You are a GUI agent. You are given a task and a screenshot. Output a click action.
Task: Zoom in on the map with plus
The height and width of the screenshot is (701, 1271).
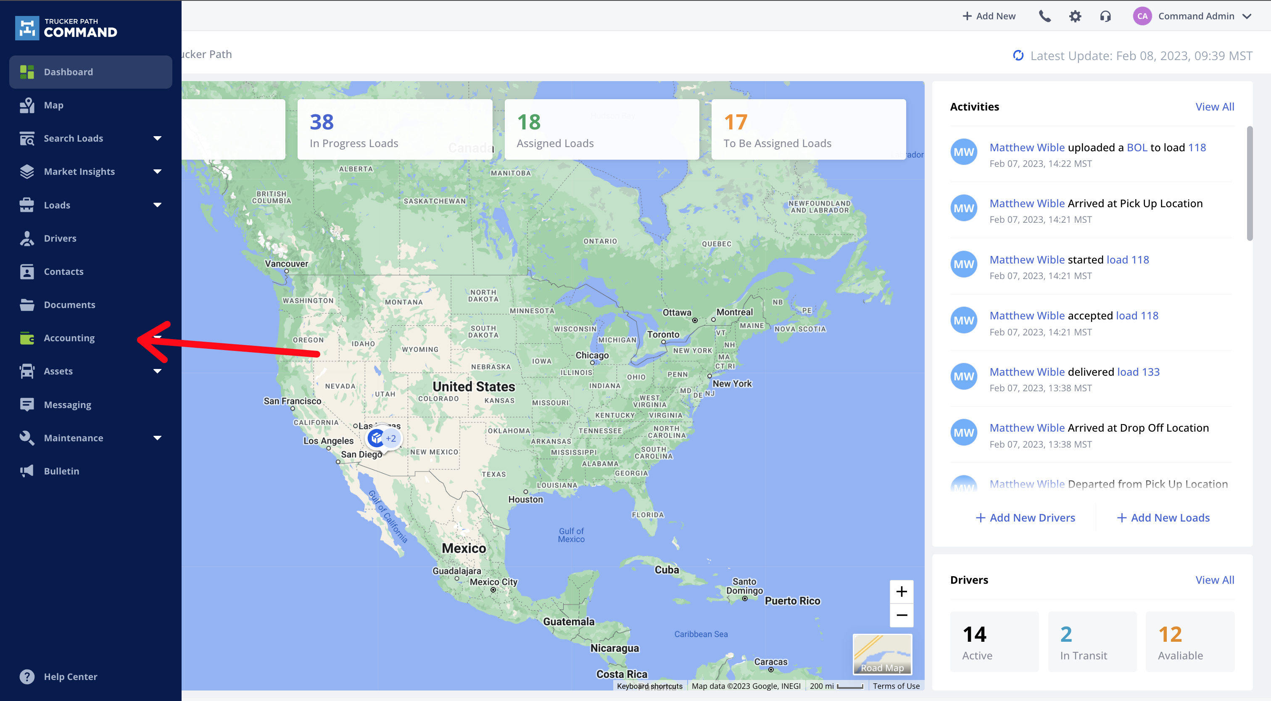[902, 591]
